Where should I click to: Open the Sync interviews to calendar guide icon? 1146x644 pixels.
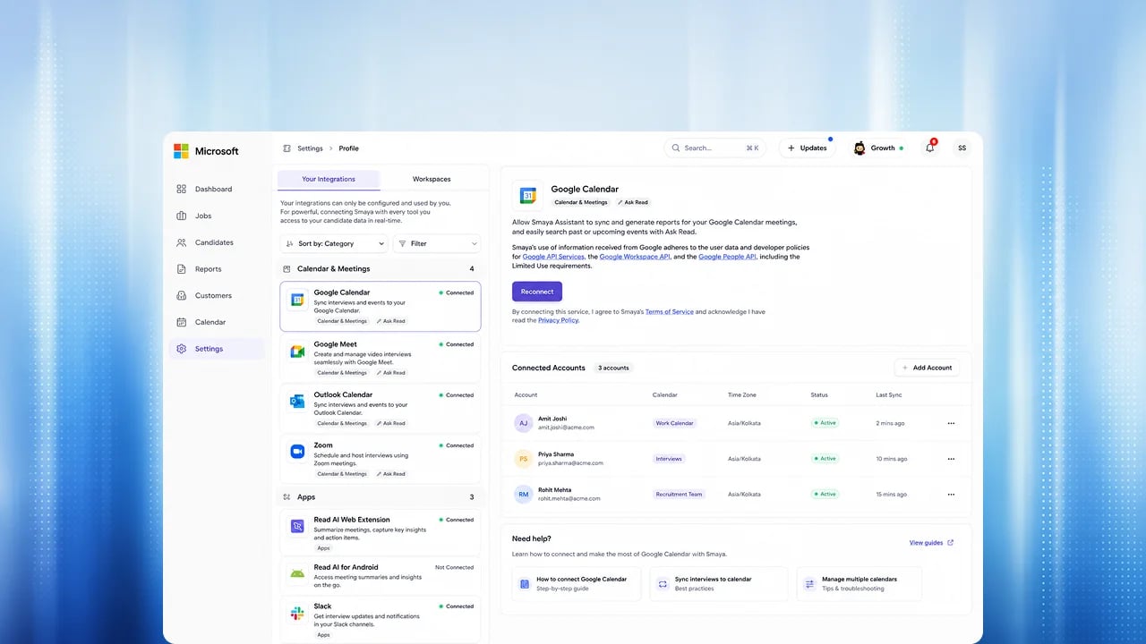[x=663, y=584]
